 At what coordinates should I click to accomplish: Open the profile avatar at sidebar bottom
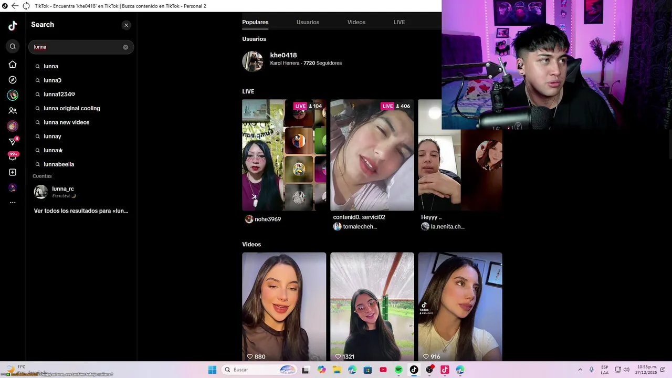[13, 187]
